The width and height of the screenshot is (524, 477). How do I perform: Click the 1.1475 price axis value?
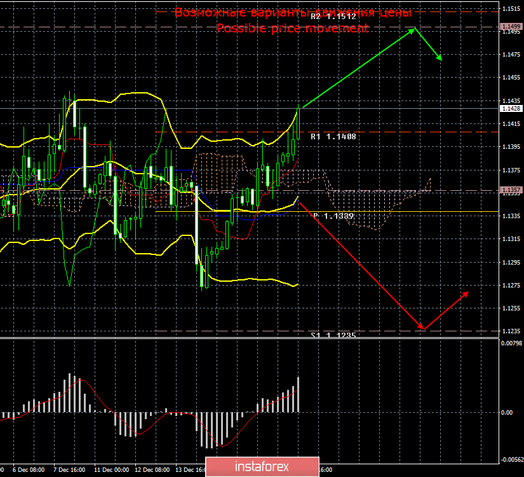(x=511, y=54)
